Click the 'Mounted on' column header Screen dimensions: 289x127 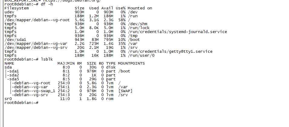coord(140,8)
